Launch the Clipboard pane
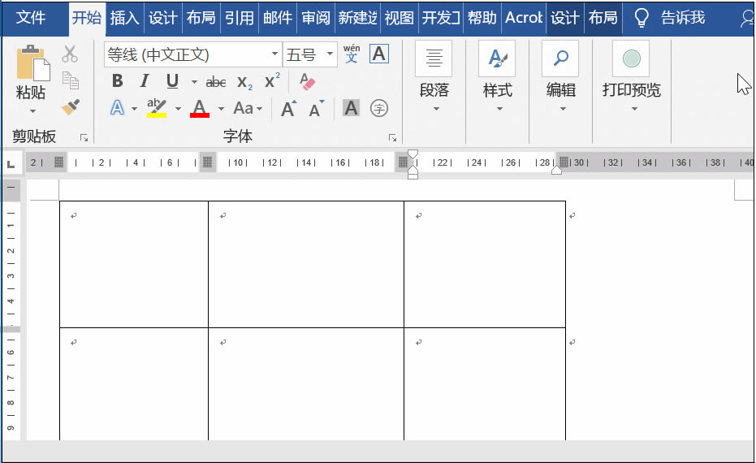 click(84, 138)
